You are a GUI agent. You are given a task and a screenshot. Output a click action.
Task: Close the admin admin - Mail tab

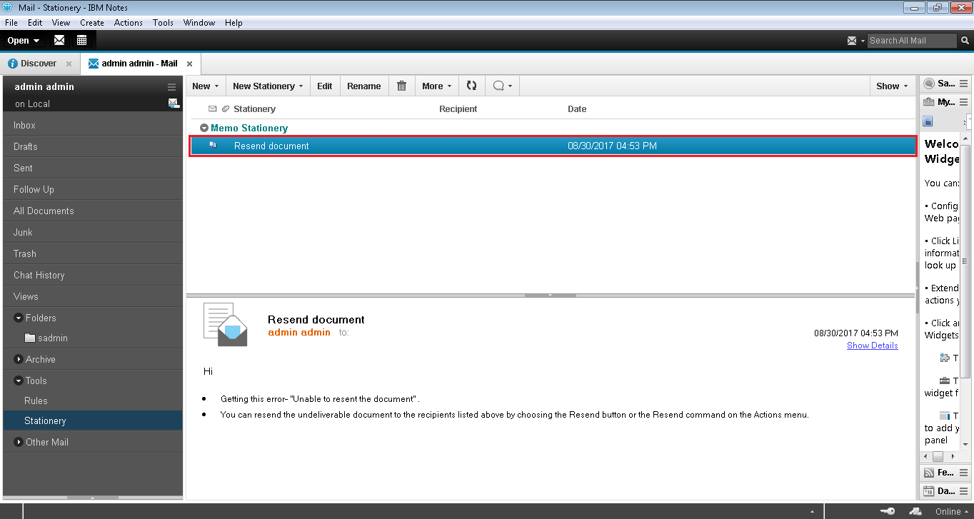[x=189, y=64]
